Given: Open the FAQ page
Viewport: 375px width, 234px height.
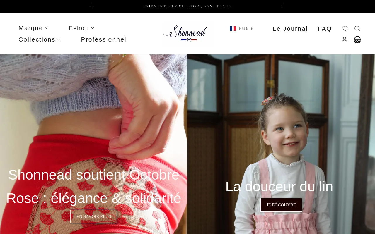Looking at the screenshot, I should pyautogui.click(x=325, y=29).
